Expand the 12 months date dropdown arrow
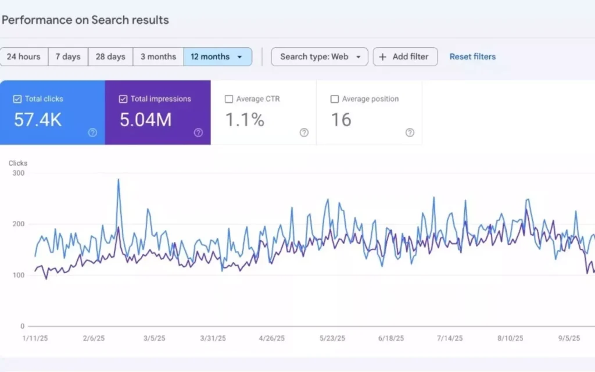Viewport: 595px width, 372px height. [239, 57]
